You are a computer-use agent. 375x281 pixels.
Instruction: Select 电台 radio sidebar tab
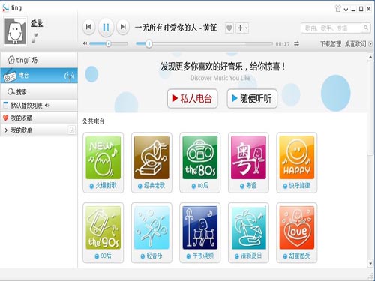tap(39, 76)
